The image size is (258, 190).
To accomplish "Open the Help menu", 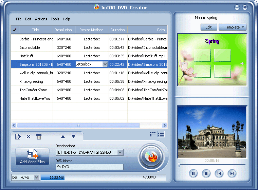I will coord(66,19).
